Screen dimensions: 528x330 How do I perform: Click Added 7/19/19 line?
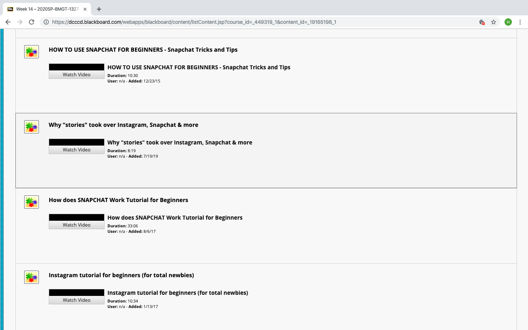pos(133,156)
